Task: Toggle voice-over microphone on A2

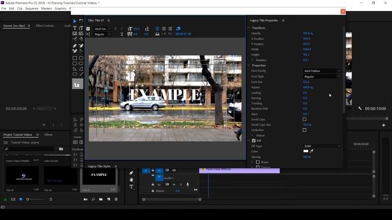Action: click(188, 185)
